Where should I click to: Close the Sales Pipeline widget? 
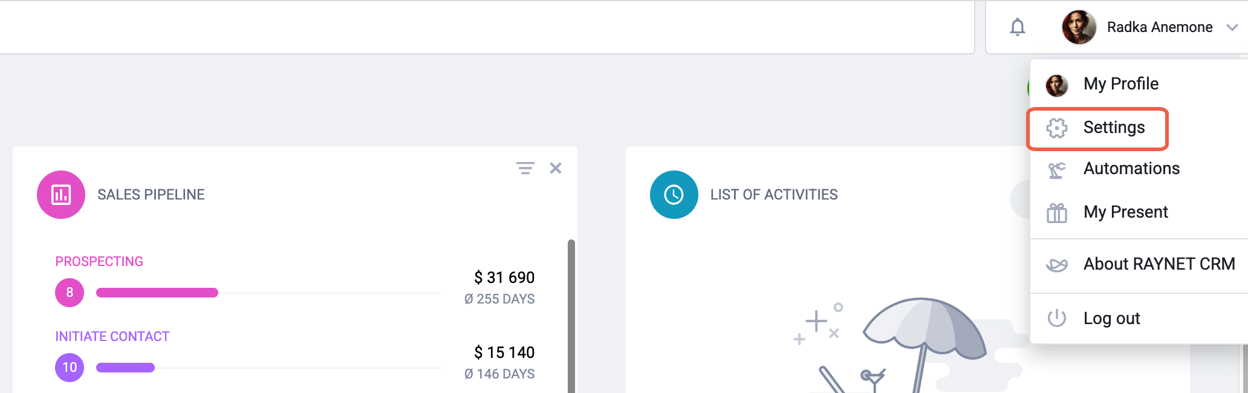[x=556, y=168]
